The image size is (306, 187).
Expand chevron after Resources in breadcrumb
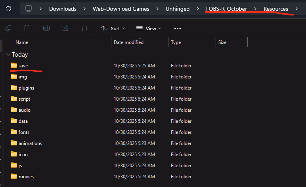296,9
